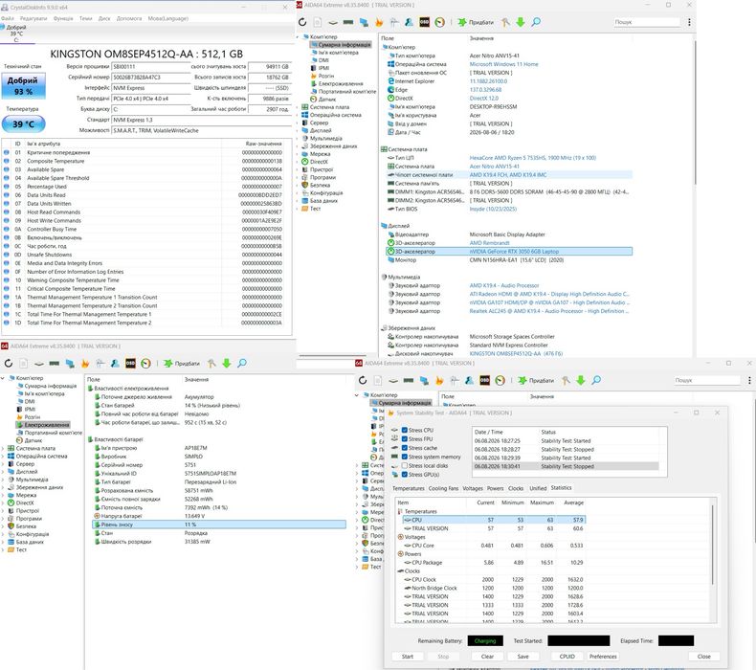This screenshot has width=756, height=670.
Task: Click Придбати buy button in battery AIDA64 toolbar
Action: tap(182, 363)
